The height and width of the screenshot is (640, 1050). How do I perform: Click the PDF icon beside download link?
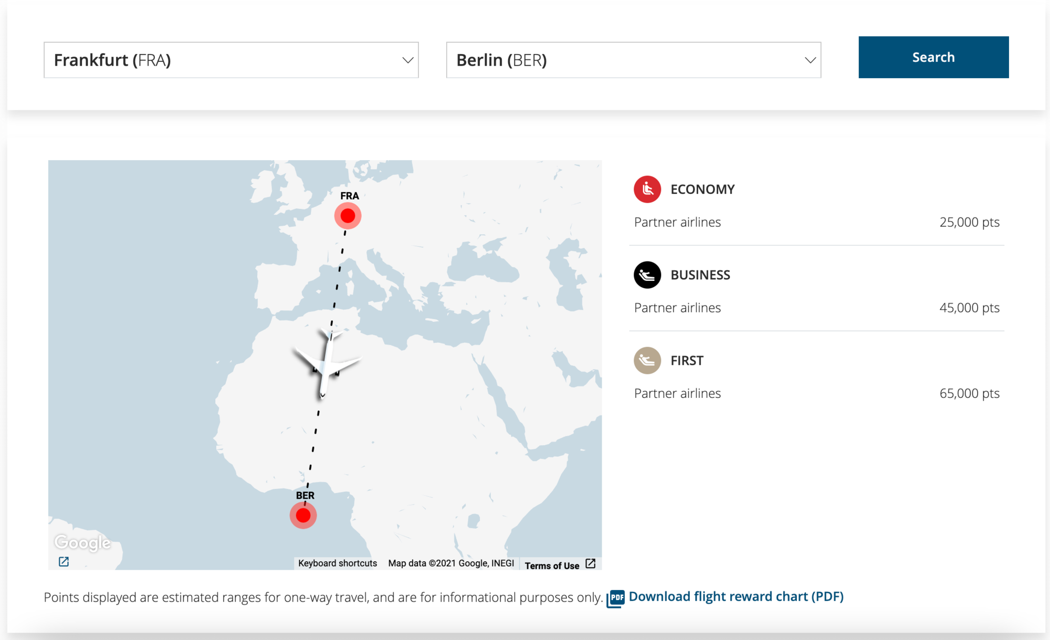(616, 598)
